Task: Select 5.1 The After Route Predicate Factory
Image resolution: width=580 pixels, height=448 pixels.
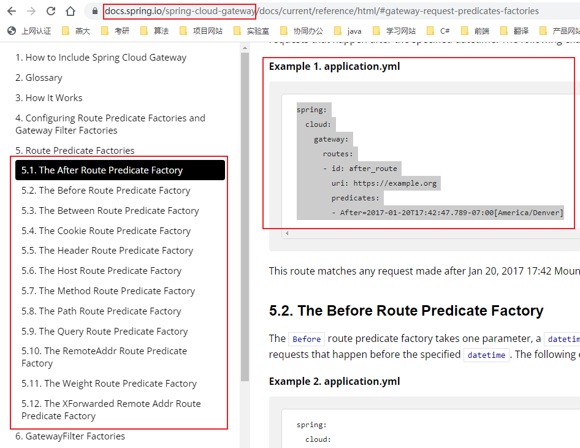Action: coord(120,170)
